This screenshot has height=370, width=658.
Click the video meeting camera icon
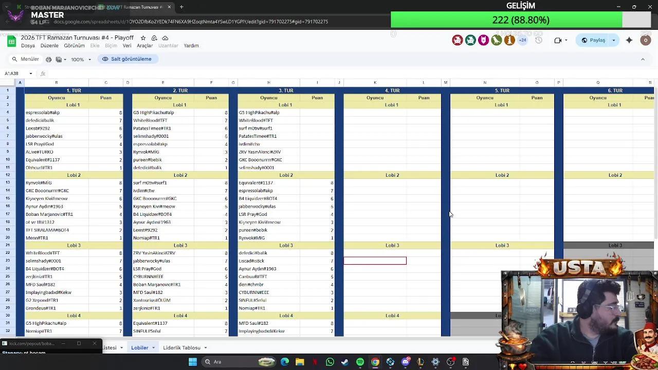(x=558, y=40)
